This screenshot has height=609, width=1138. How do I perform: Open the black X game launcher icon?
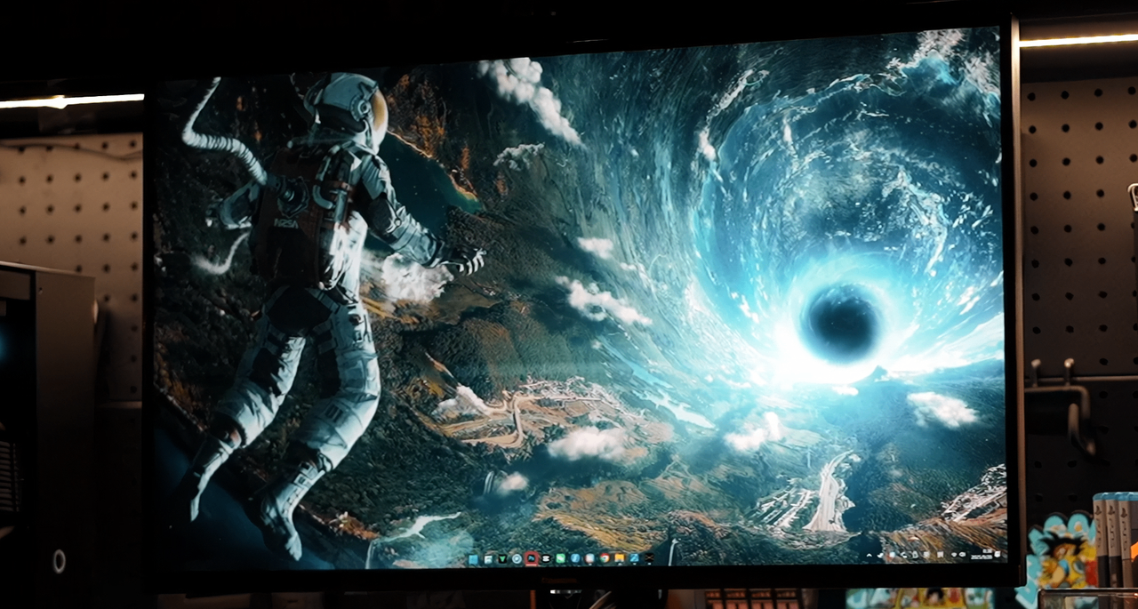point(649,559)
